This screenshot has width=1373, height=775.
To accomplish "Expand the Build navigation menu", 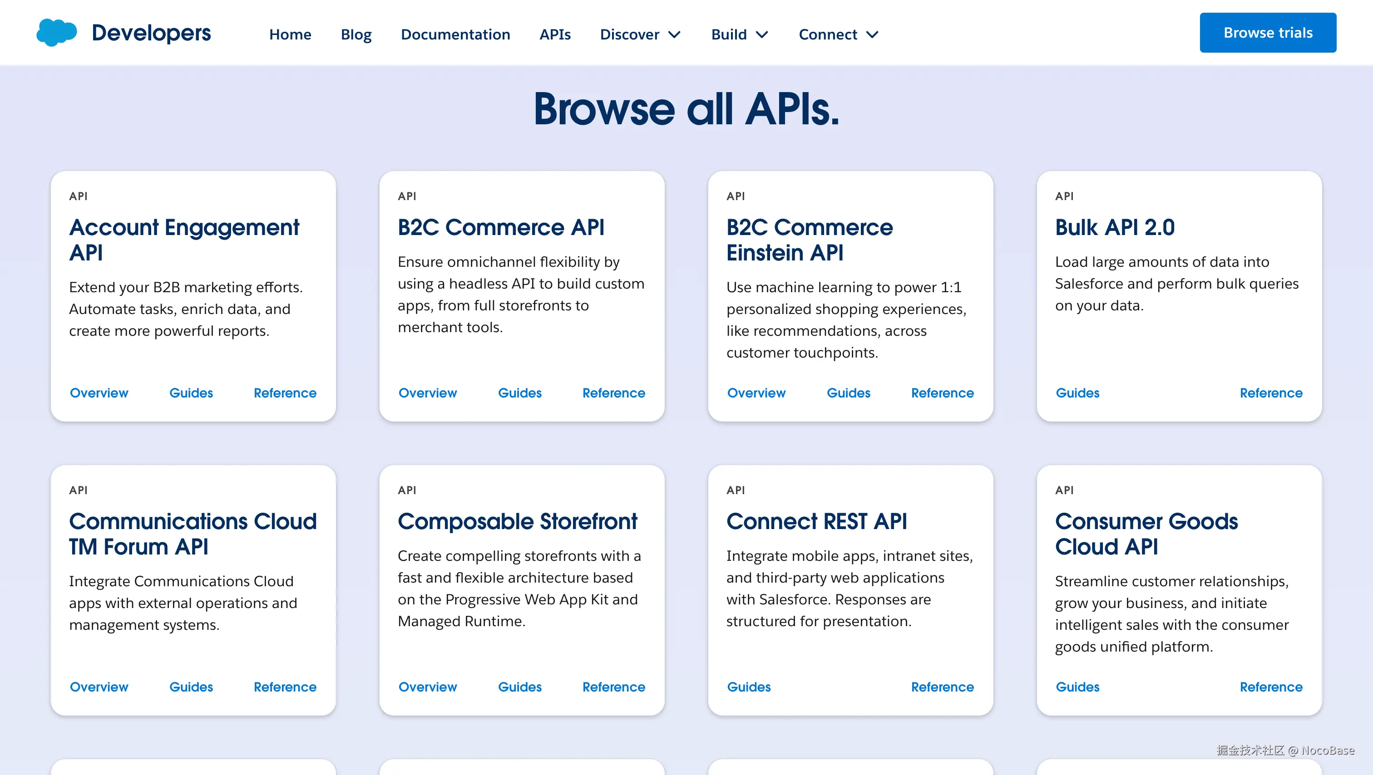I will [x=739, y=34].
